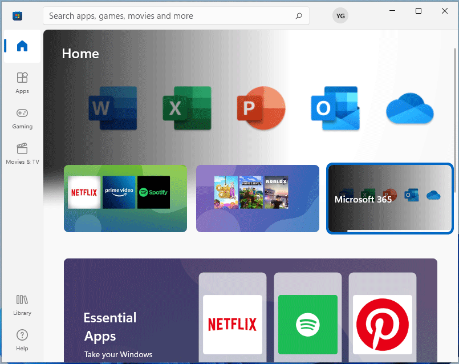
Task: Open Help from the sidebar
Action: point(22,341)
